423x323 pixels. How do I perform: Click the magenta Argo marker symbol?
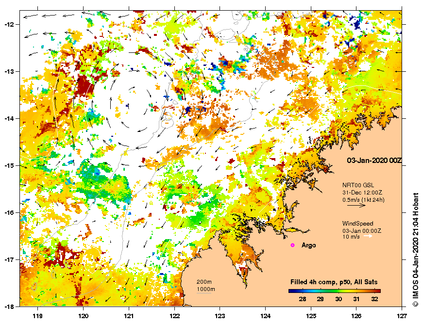[292, 245]
